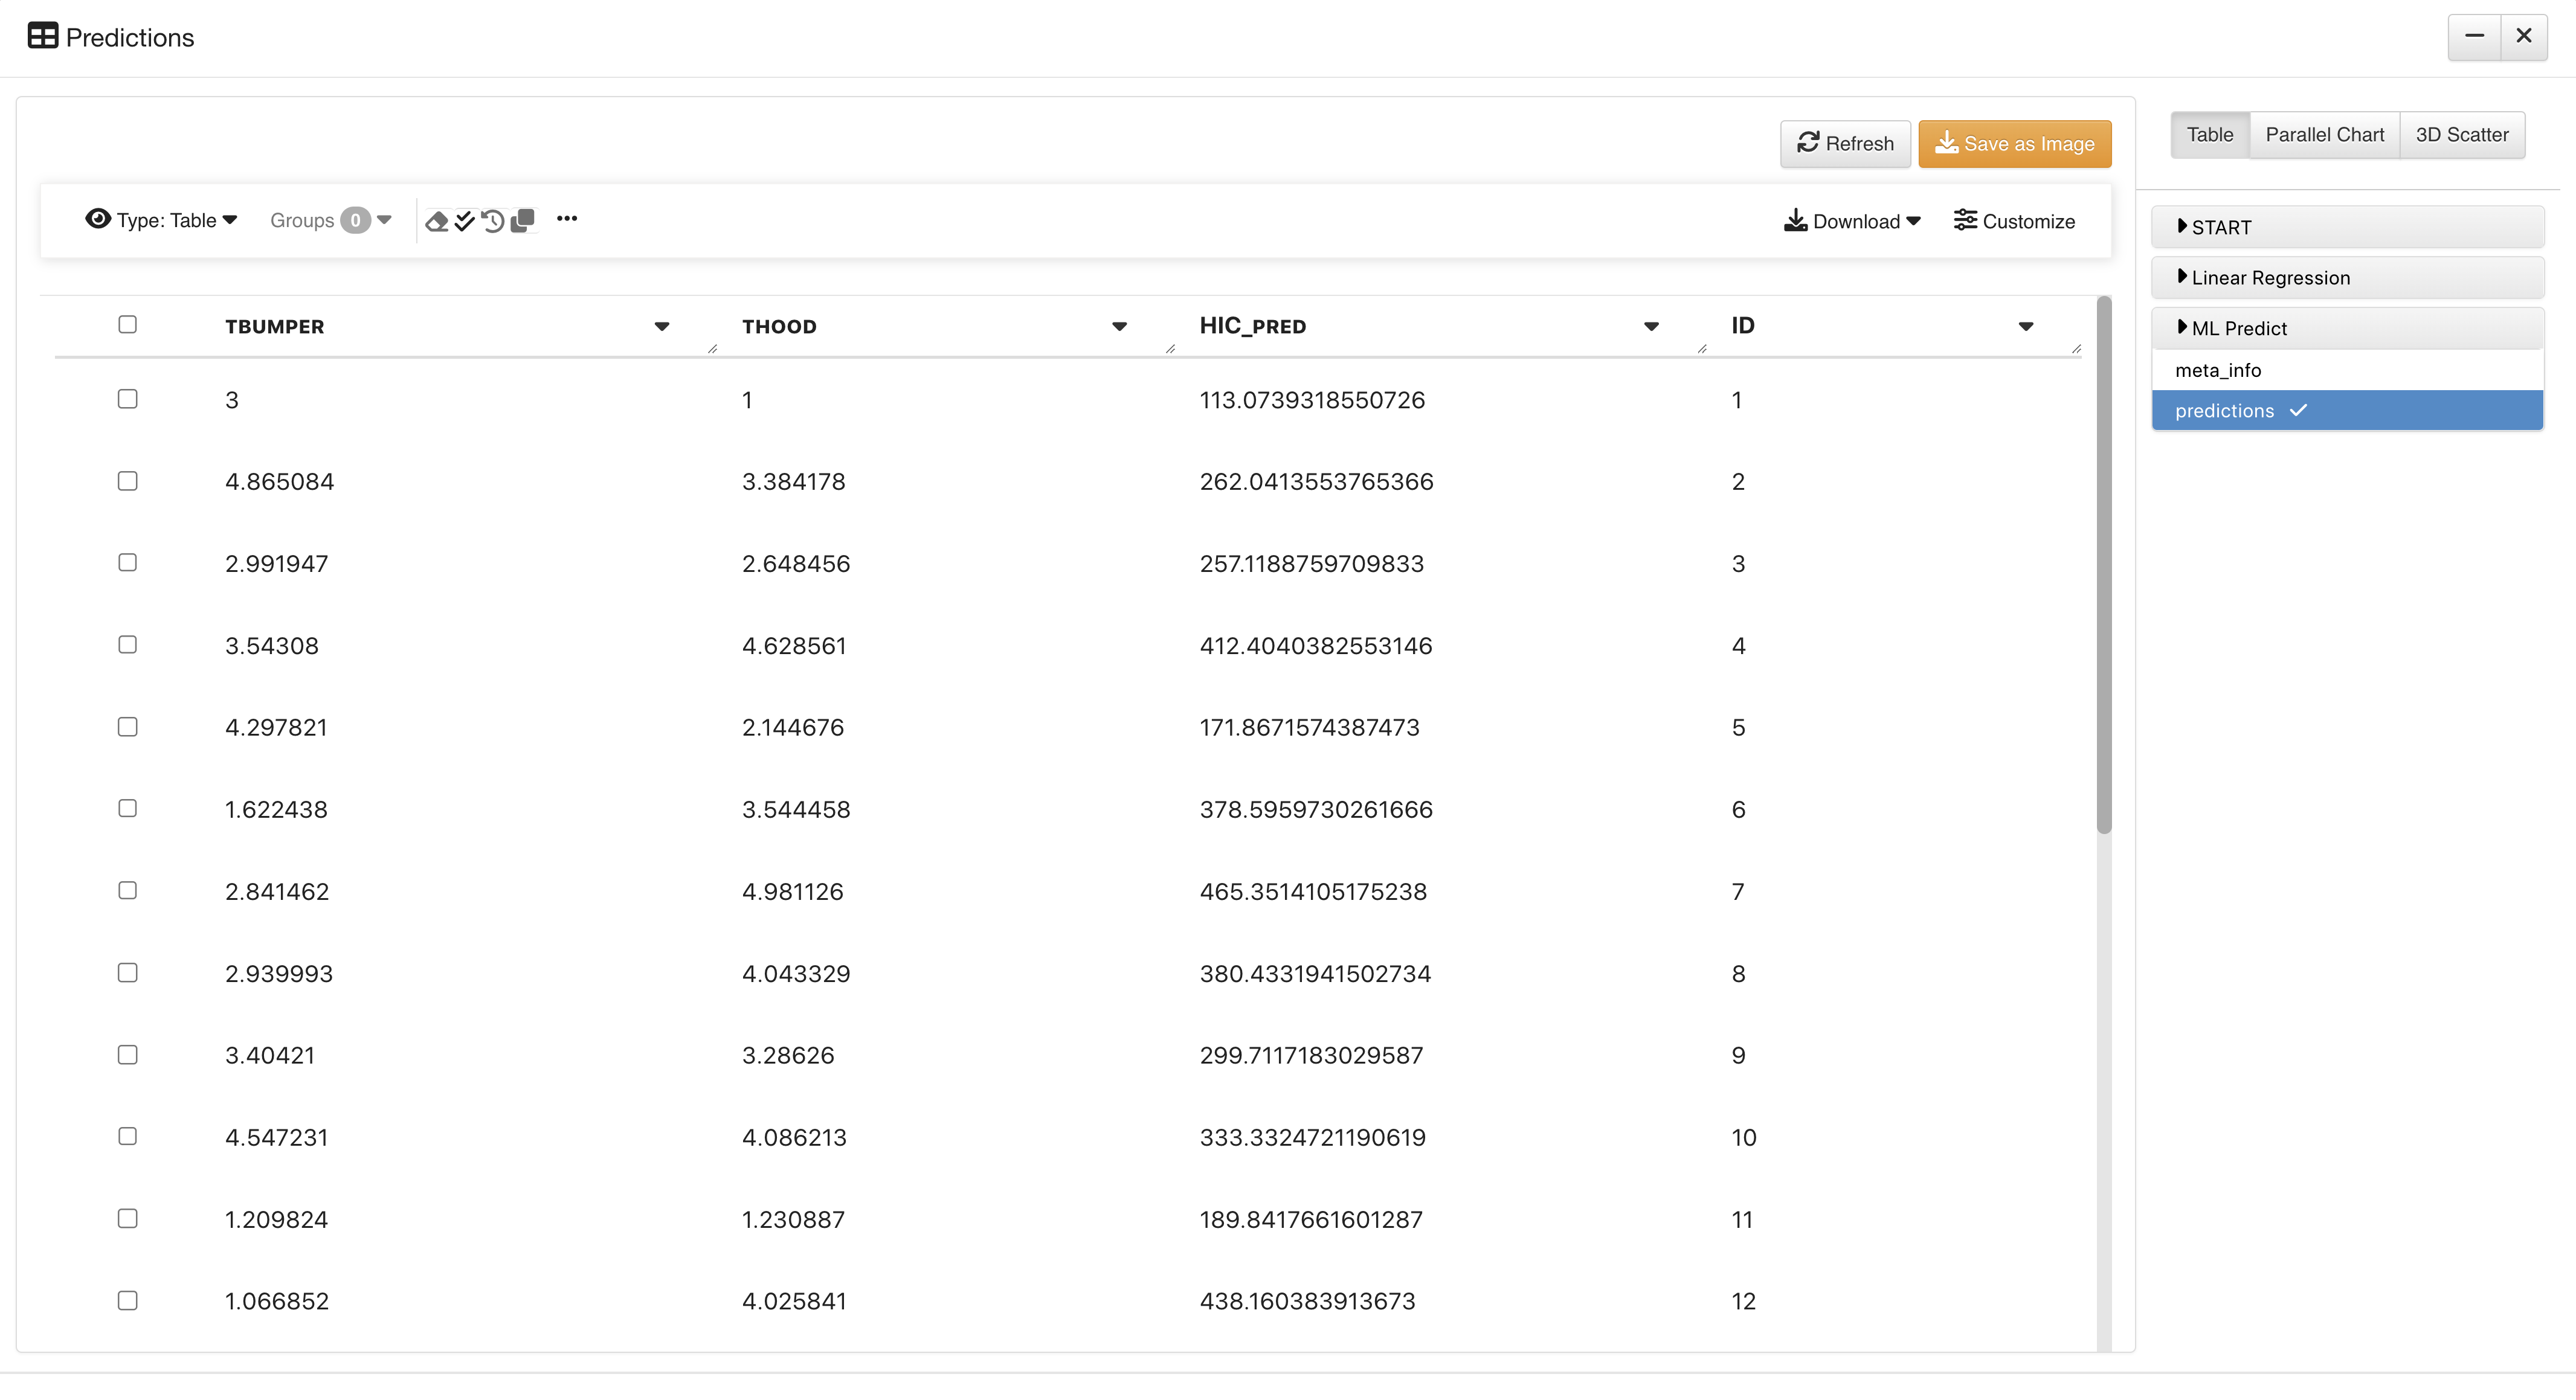Click the double-checkmark select-all icon

pos(465,221)
